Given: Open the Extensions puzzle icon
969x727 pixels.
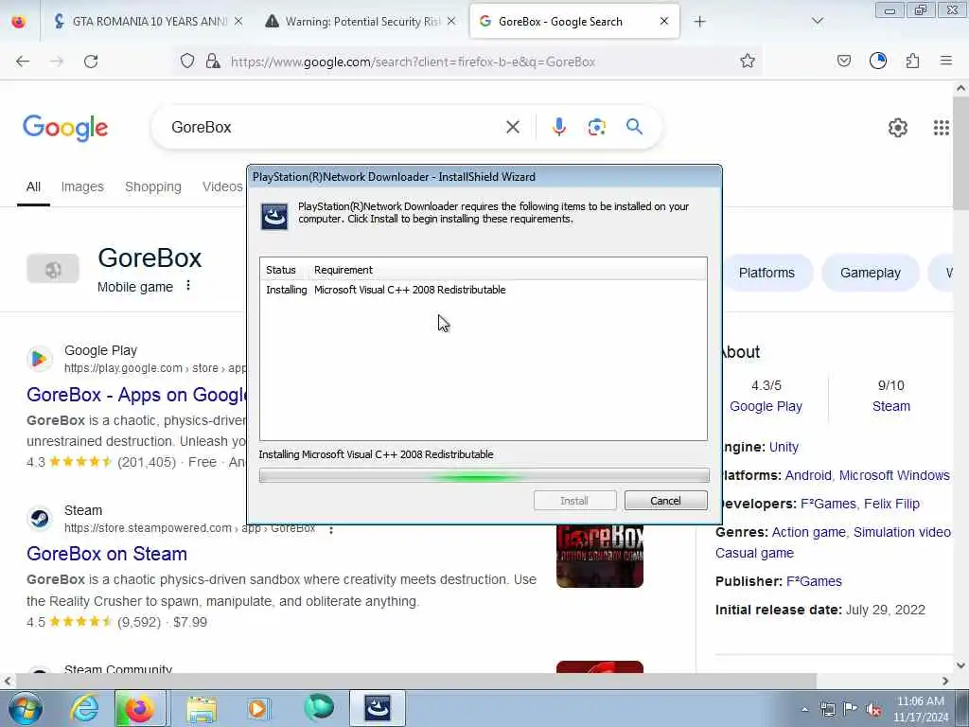Looking at the screenshot, I should tap(912, 61).
